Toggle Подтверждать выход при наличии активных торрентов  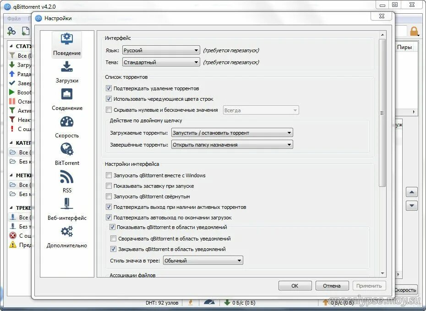(x=109, y=207)
